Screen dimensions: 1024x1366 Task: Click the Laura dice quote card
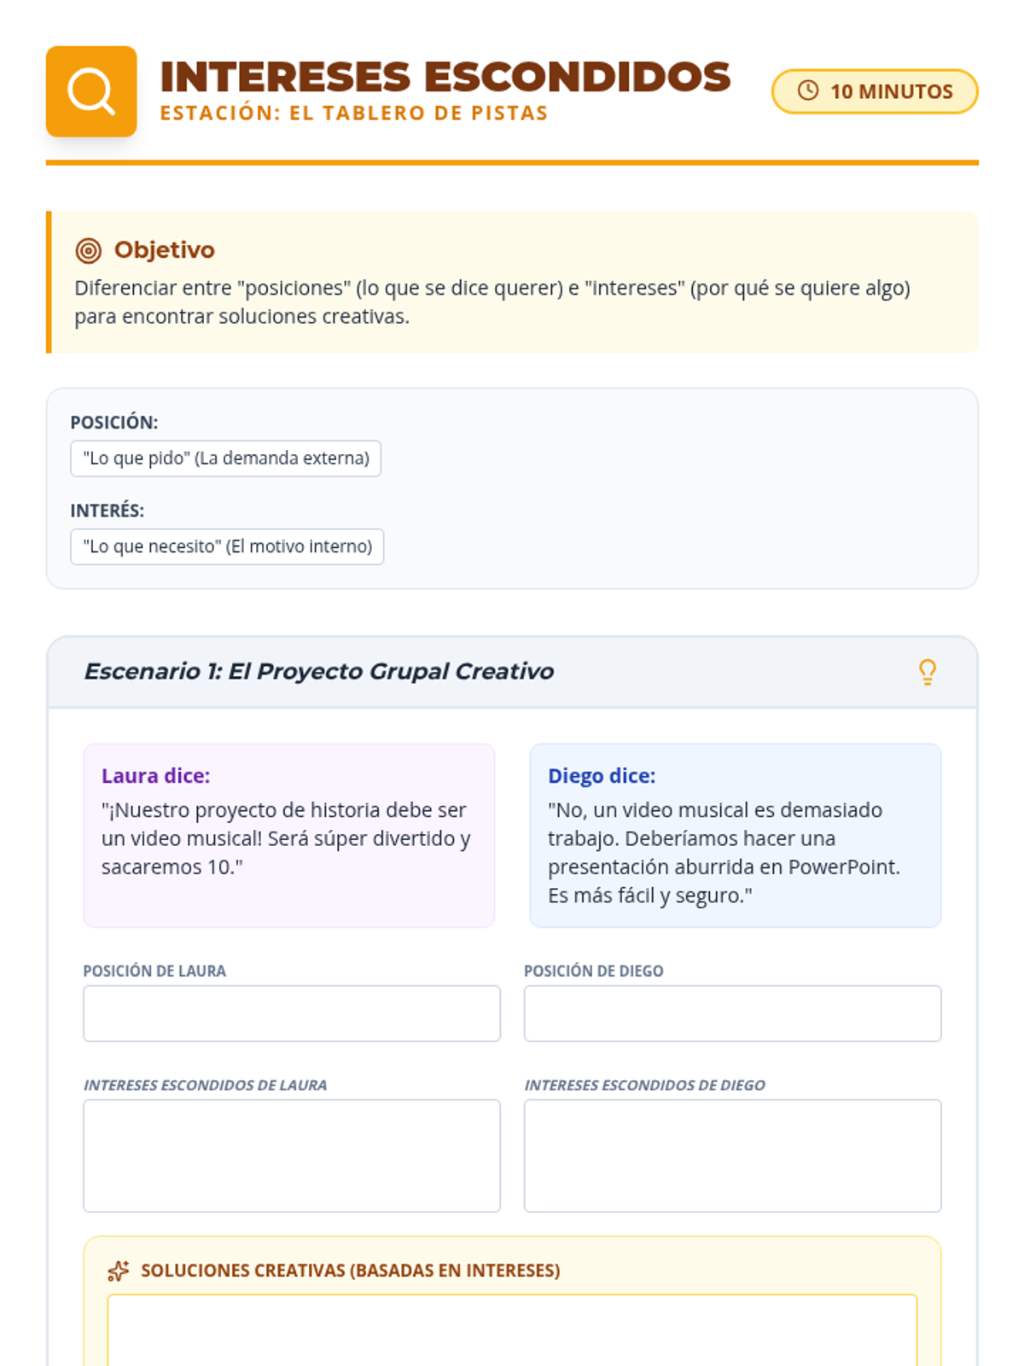(x=289, y=835)
